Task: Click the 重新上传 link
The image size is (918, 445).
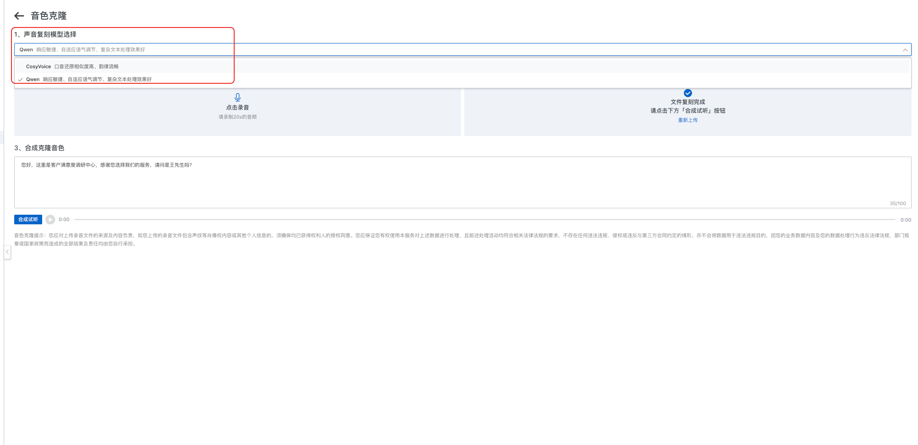Action: [x=688, y=120]
